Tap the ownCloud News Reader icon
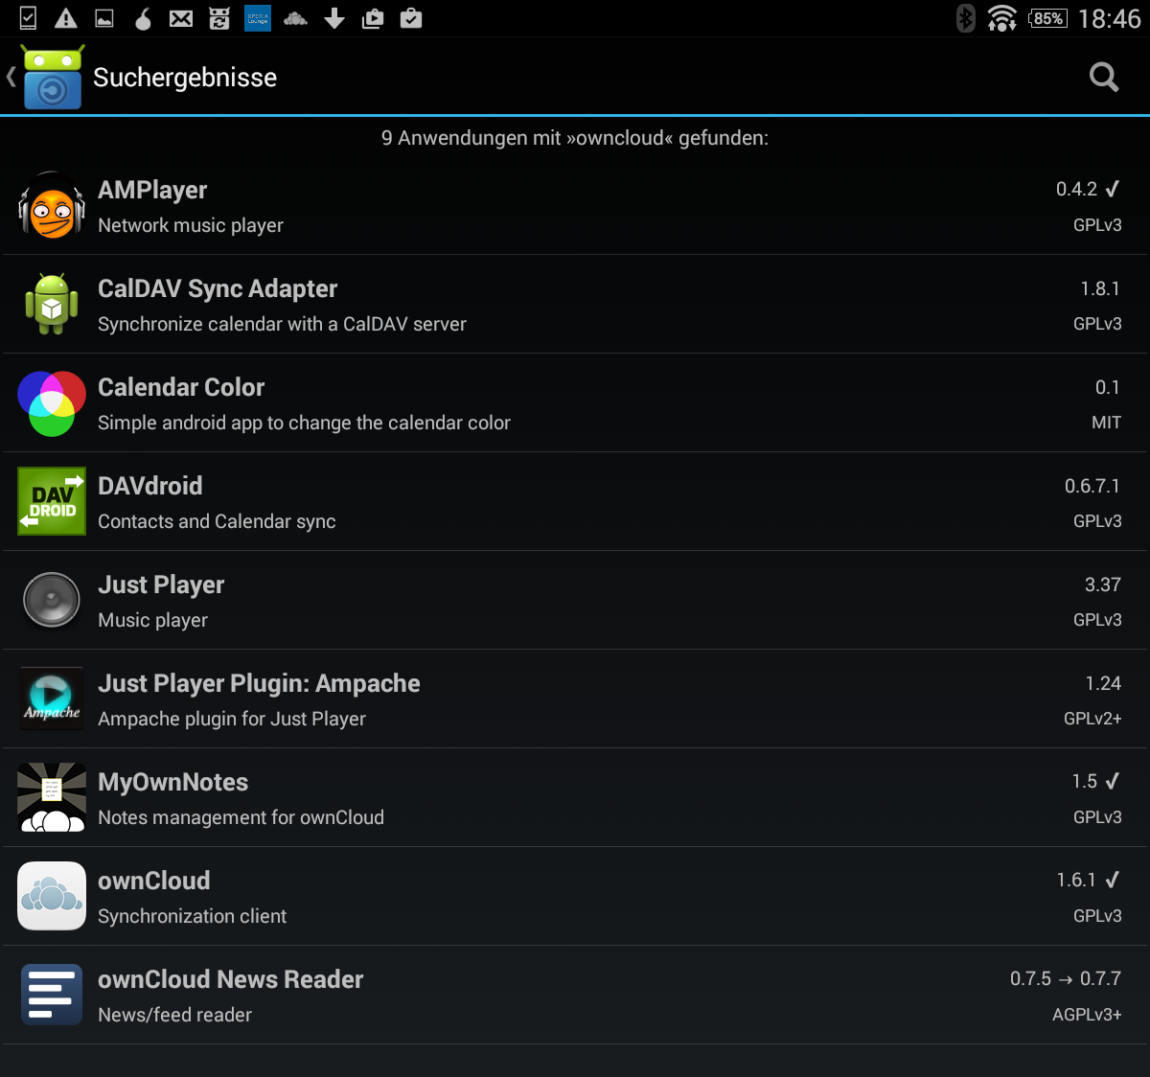Screen dimensions: 1150x1077 click(52, 995)
